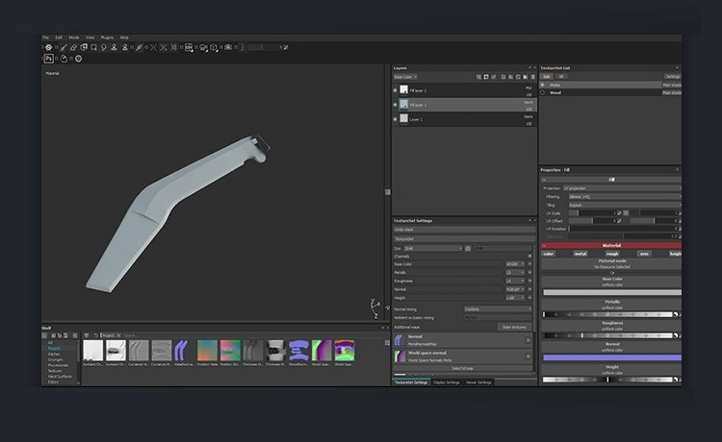Select the Metal texture set radio
Viewport: 722px width, 442px height.
pyautogui.click(x=542, y=85)
